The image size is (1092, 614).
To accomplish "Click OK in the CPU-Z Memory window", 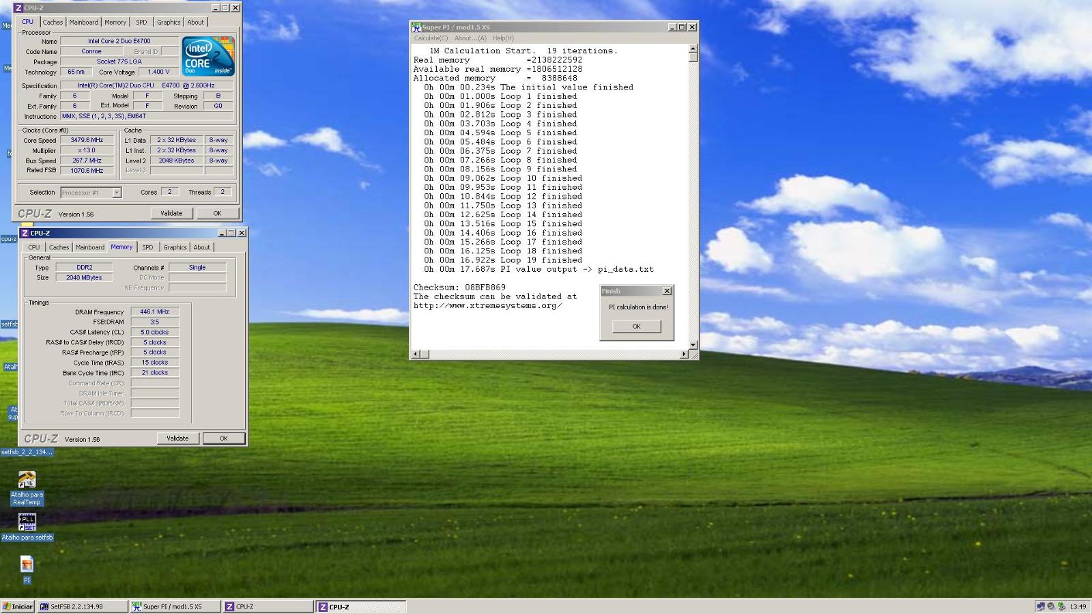I will (x=223, y=438).
